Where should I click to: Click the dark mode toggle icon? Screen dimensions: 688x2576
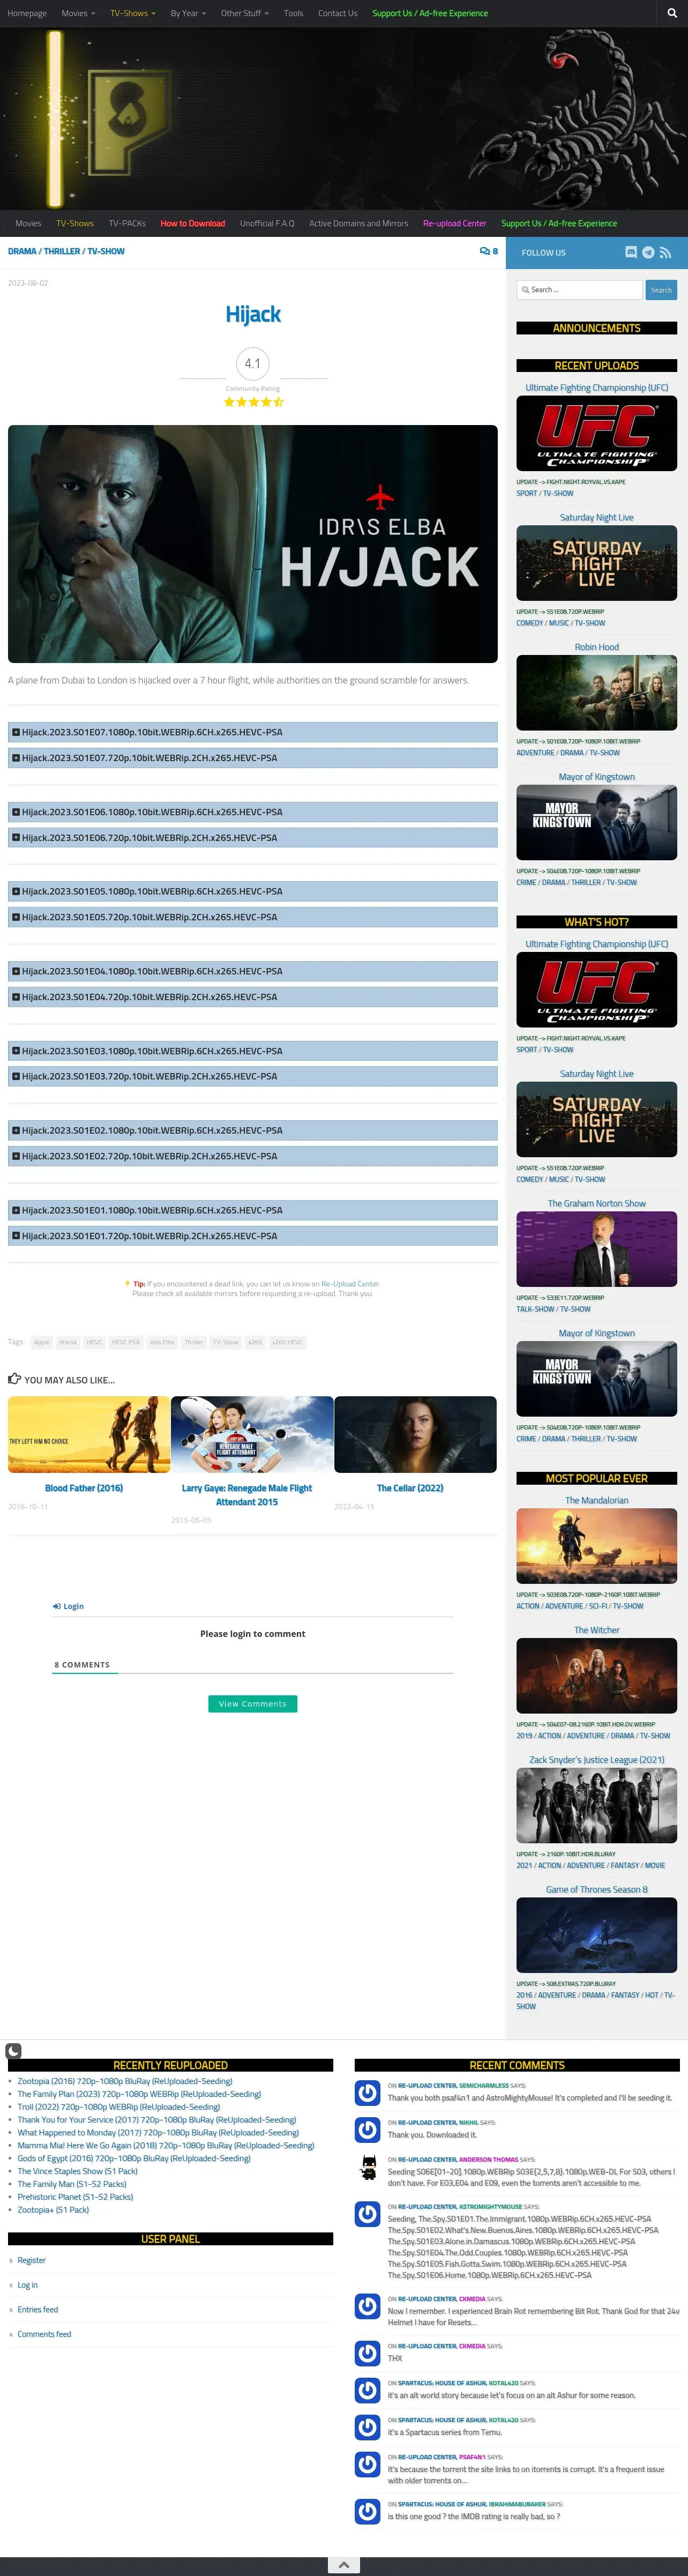pyautogui.click(x=13, y=2051)
